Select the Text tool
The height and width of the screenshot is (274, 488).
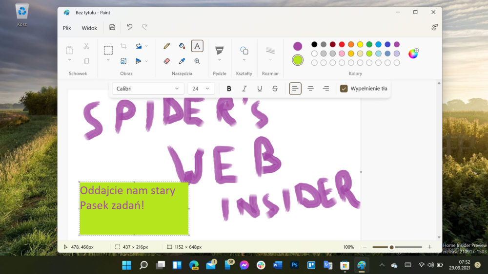(197, 46)
